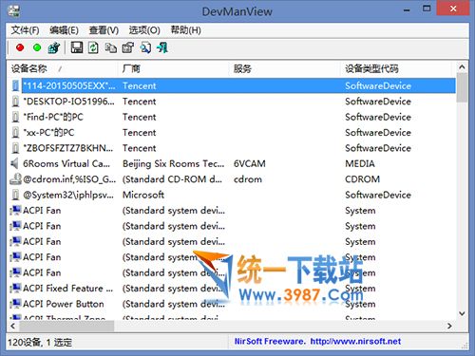The image size is (475, 356).
Task: Click the icon beside ACPI Fixed Feature
Action: 15,289
